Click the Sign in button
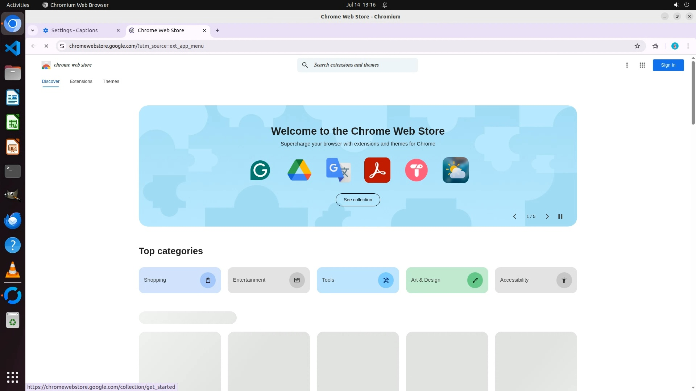 (668, 65)
